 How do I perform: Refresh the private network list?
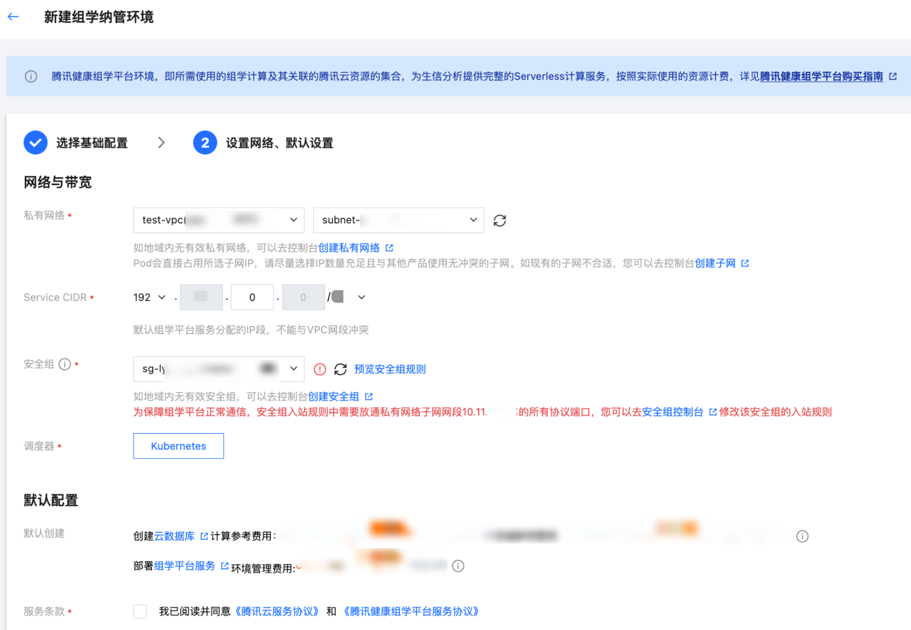[500, 221]
